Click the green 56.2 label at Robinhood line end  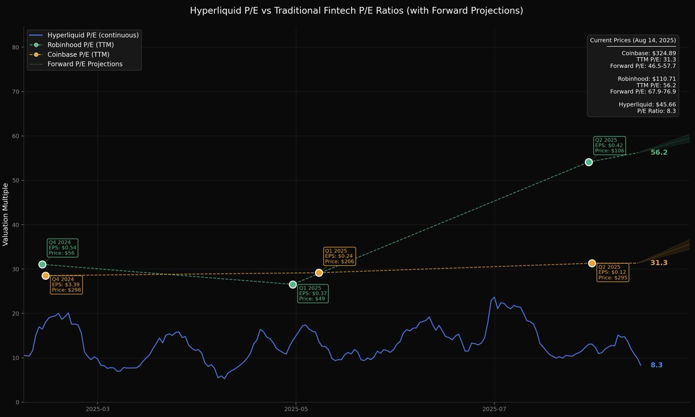pos(659,152)
